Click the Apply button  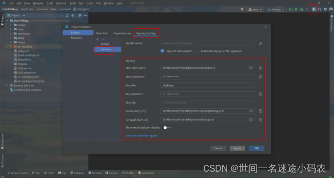click(x=237, y=148)
